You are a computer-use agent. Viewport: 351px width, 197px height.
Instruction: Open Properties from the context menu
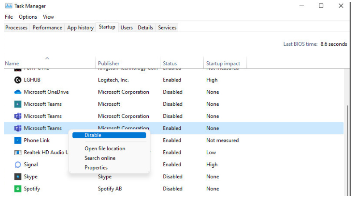pos(96,168)
